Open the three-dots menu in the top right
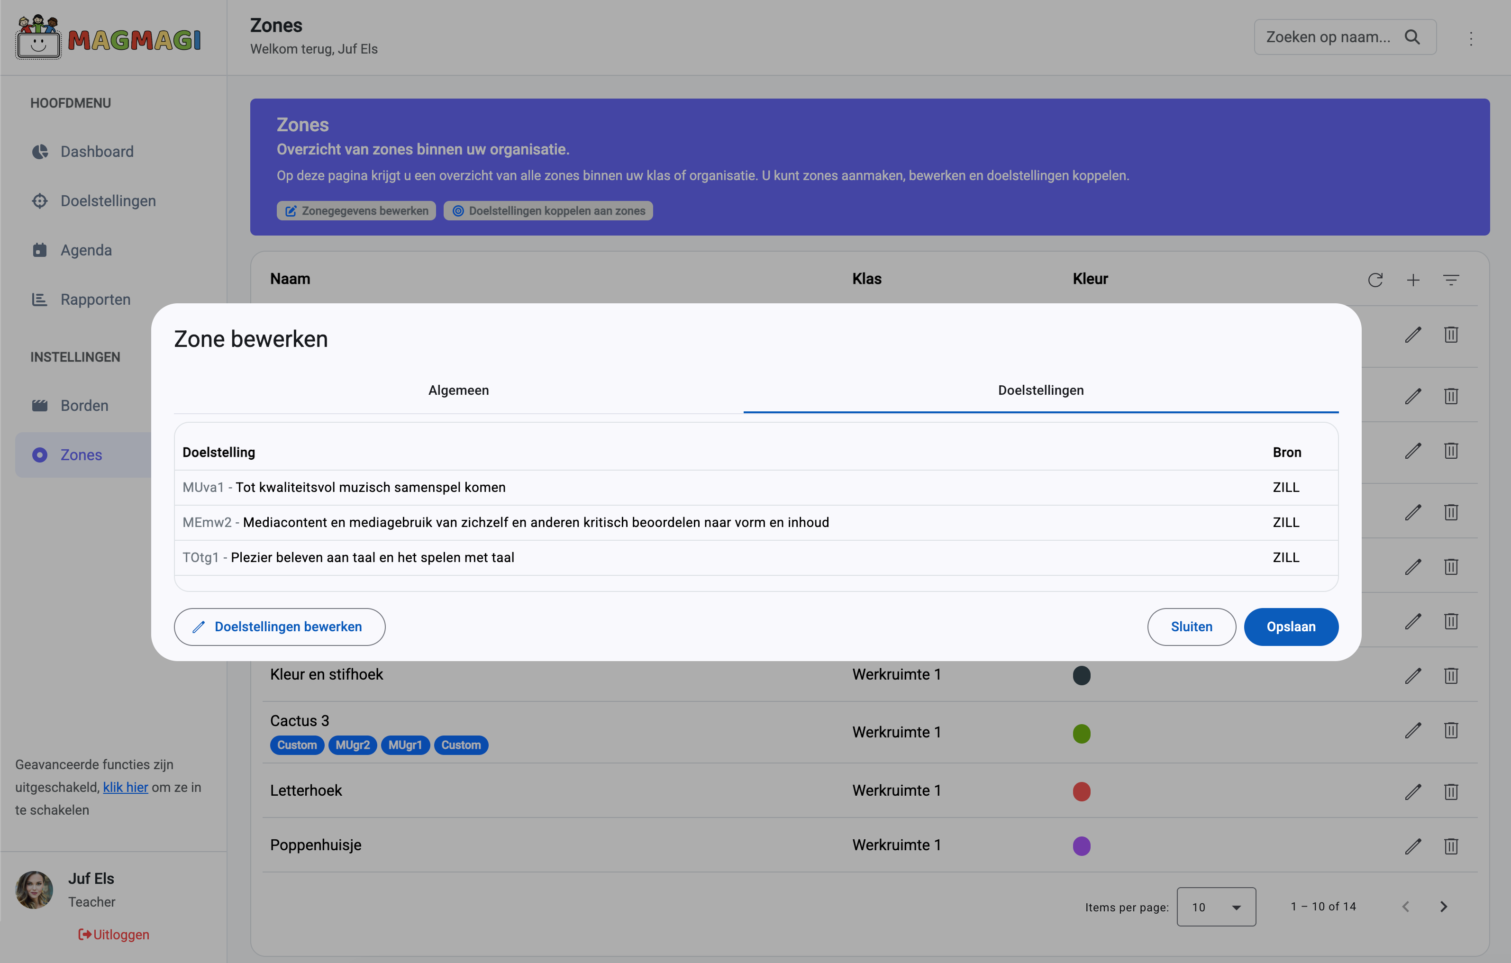The image size is (1511, 963). click(1471, 39)
